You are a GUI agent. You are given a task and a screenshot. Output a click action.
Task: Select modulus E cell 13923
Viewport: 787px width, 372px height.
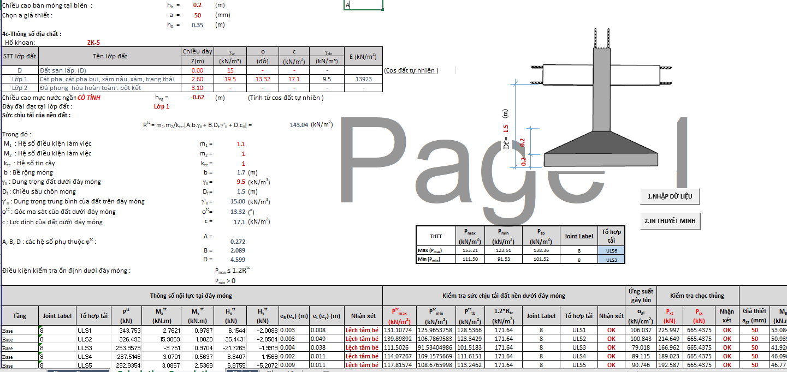tap(363, 79)
